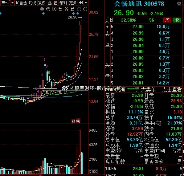The height and width of the screenshot is (176, 184).
Task: Select the hand pan tool
Action: pyautogui.click(x=48, y=9)
